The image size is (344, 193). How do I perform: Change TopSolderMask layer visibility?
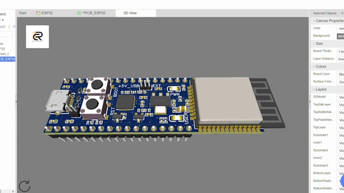click(340, 112)
